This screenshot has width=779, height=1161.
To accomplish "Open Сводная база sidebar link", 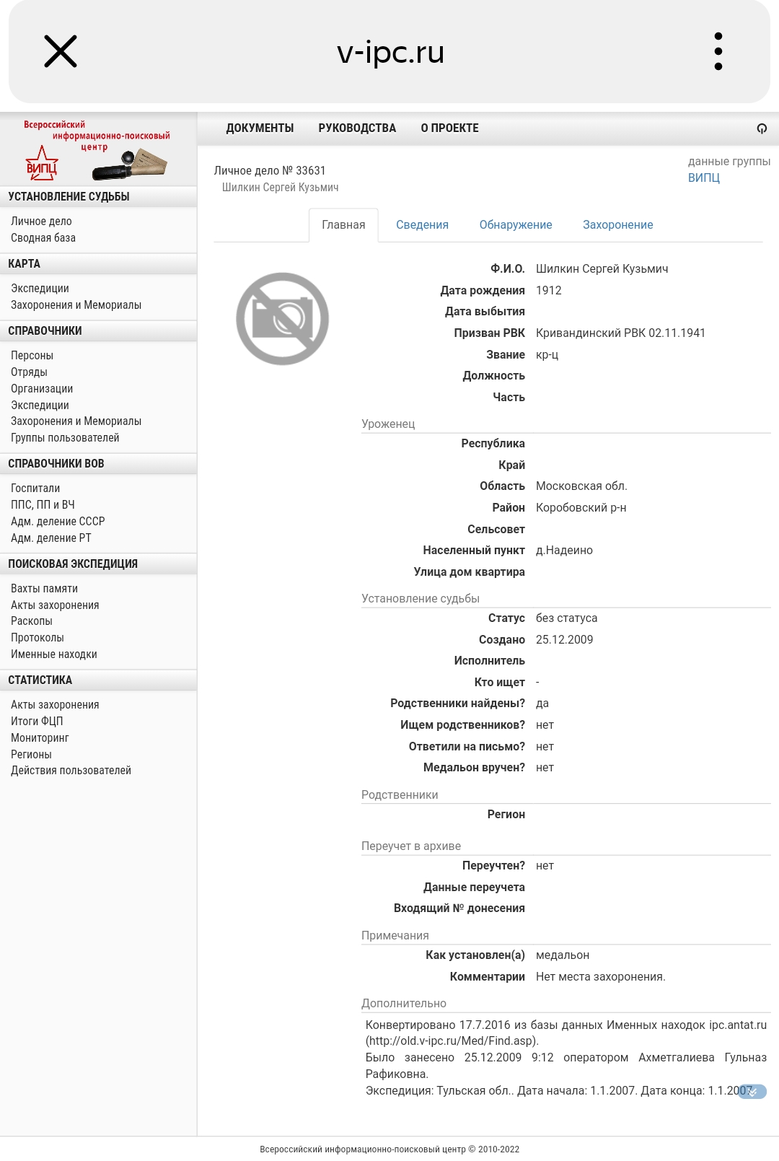I will click(43, 238).
